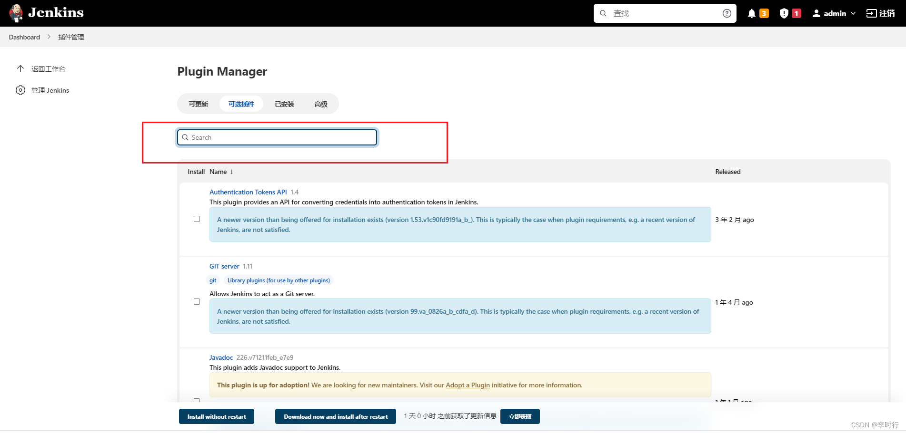Click Install without restart button
906x433 pixels.
point(217,416)
